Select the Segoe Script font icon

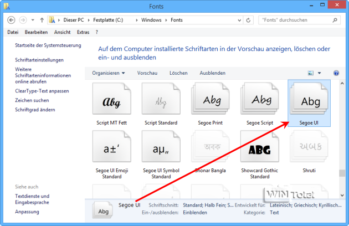coord(260,99)
